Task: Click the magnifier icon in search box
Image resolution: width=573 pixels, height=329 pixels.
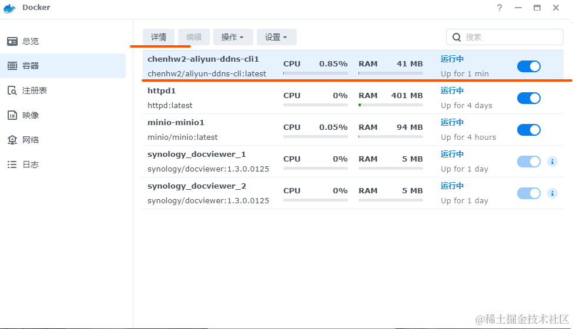Action: coord(457,37)
